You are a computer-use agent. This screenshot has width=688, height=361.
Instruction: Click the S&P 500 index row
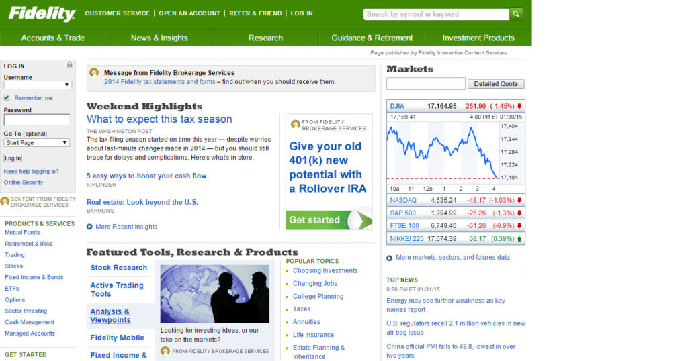[x=456, y=213]
